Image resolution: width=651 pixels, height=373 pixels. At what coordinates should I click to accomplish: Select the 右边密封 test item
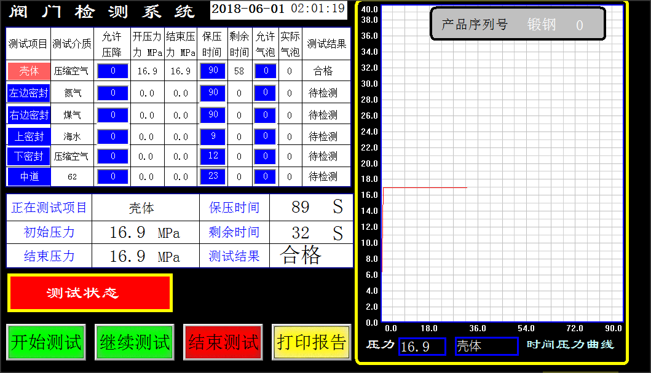(x=28, y=114)
